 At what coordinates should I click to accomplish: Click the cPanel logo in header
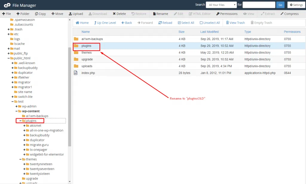point(7,5)
